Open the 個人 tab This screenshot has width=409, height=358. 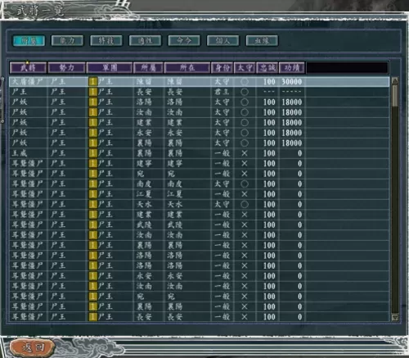[x=223, y=41]
